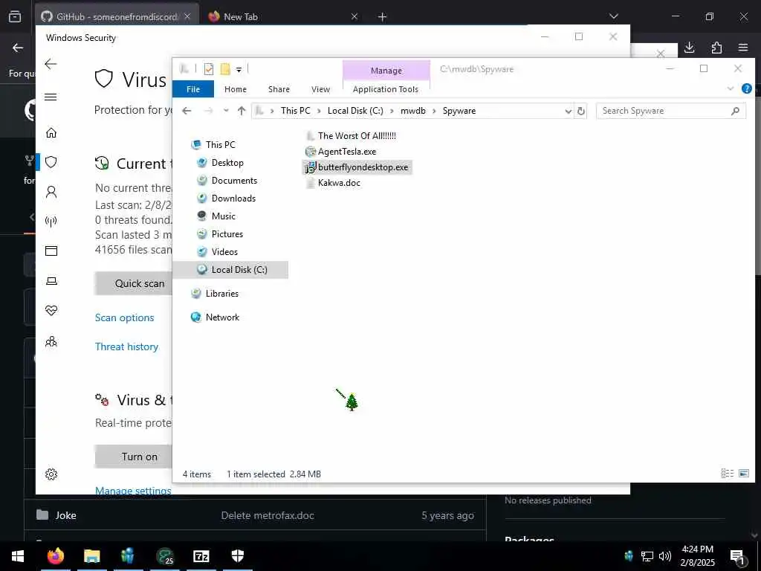Expand the ribbon chevron in Explorer

(x=731, y=88)
